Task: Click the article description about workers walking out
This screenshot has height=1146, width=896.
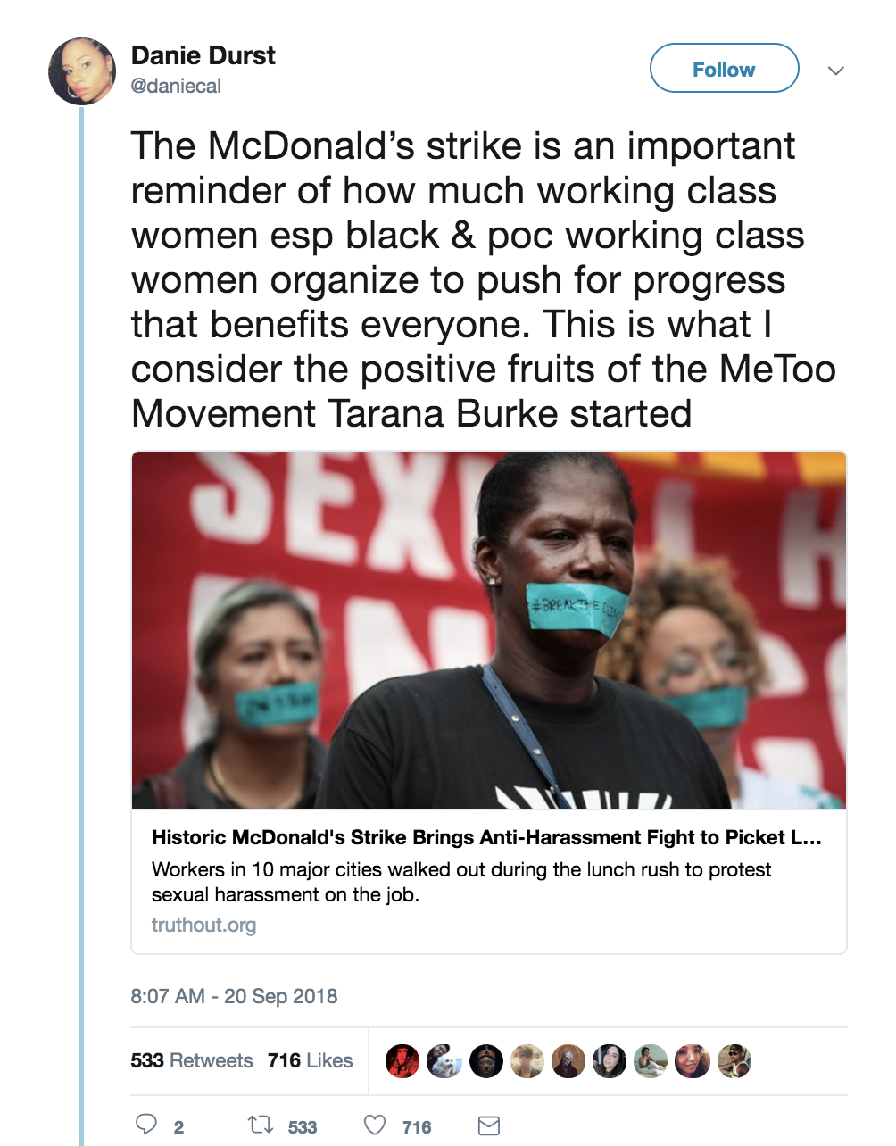Action: tap(460, 882)
